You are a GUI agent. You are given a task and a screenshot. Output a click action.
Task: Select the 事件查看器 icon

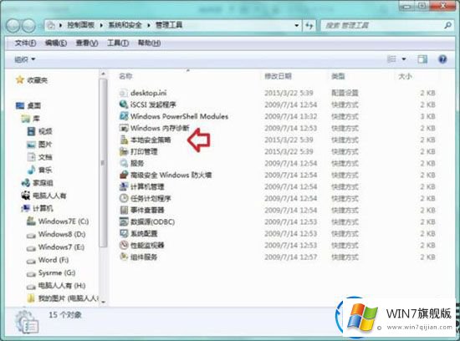click(x=124, y=210)
